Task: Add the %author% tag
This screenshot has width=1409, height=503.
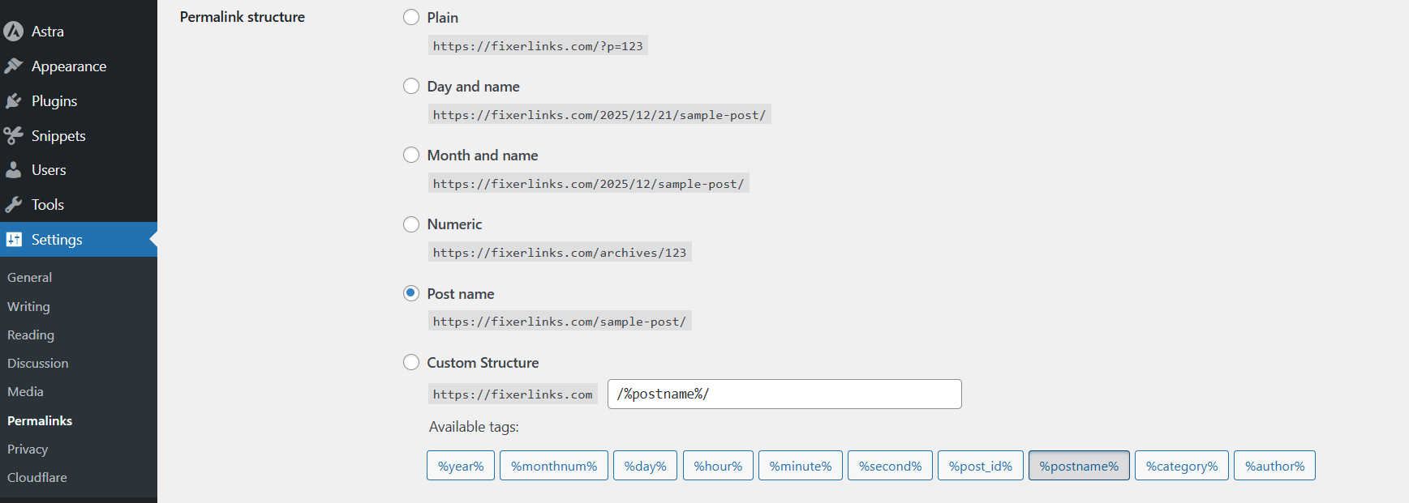Action: [x=1274, y=466]
